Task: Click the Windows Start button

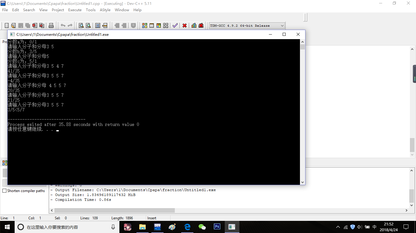Action: tap(7, 227)
